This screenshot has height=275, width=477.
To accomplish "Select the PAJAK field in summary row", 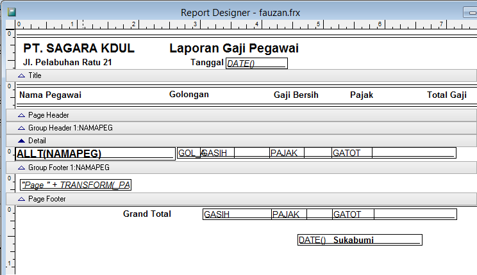I will [289, 214].
